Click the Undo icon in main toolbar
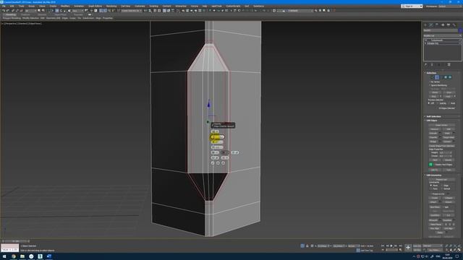The image size is (463, 260). tap(4, 11)
